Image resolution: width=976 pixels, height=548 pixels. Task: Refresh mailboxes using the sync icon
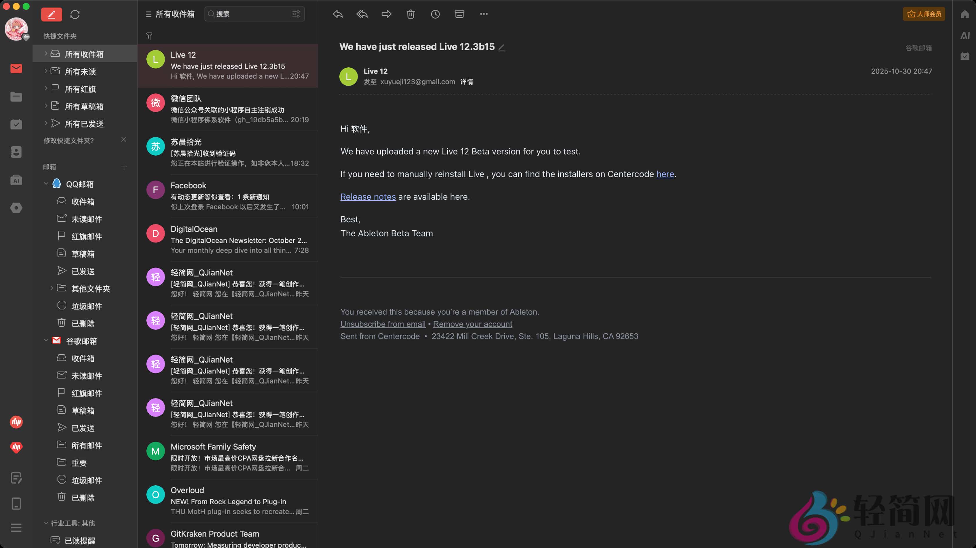[75, 14]
